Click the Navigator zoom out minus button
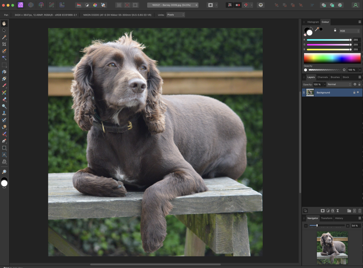Screen dimensions: 363x268 (x=306, y=226)
